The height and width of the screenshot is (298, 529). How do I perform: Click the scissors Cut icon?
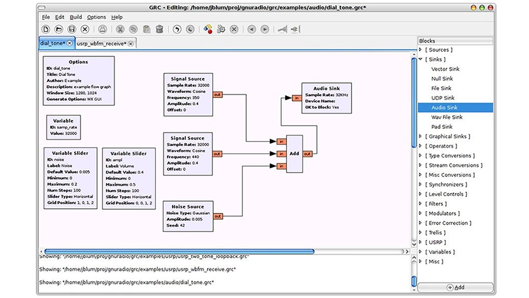click(x=120, y=29)
